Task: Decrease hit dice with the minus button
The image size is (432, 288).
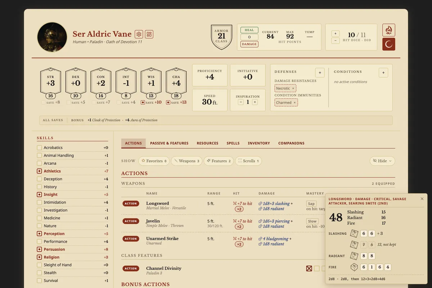Action: pyautogui.click(x=335, y=41)
